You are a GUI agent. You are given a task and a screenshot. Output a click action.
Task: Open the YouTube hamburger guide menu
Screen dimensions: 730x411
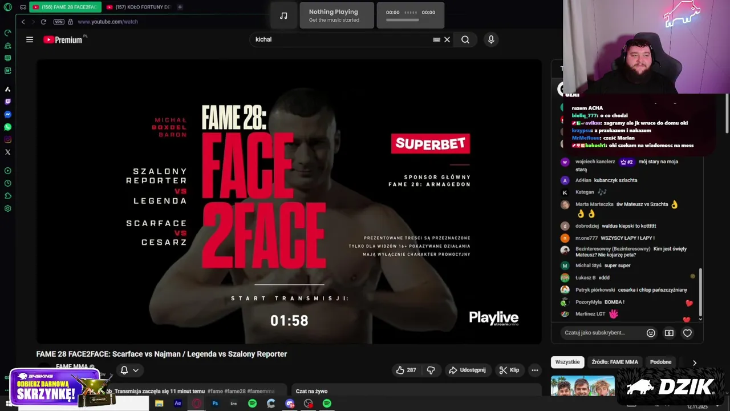[x=30, y=39]
